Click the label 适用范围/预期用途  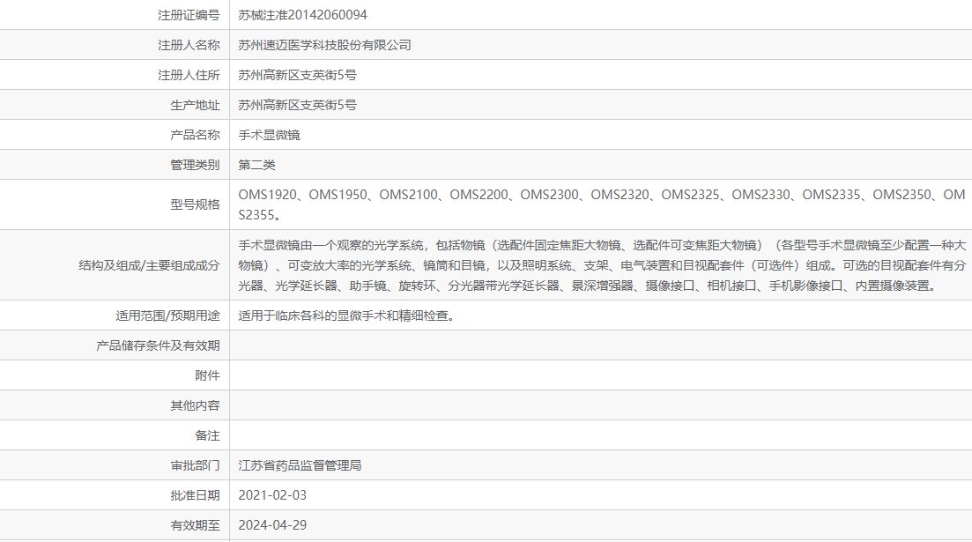click(x=167, y=316)
